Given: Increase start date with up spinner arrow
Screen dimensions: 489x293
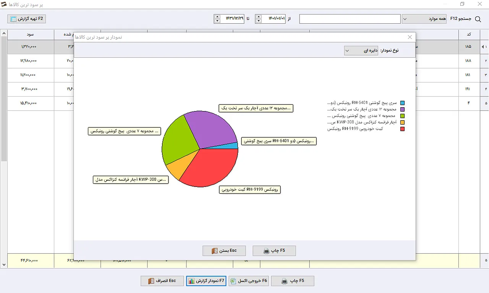Looking at the screenshot, I should click(x=259, y=16).
